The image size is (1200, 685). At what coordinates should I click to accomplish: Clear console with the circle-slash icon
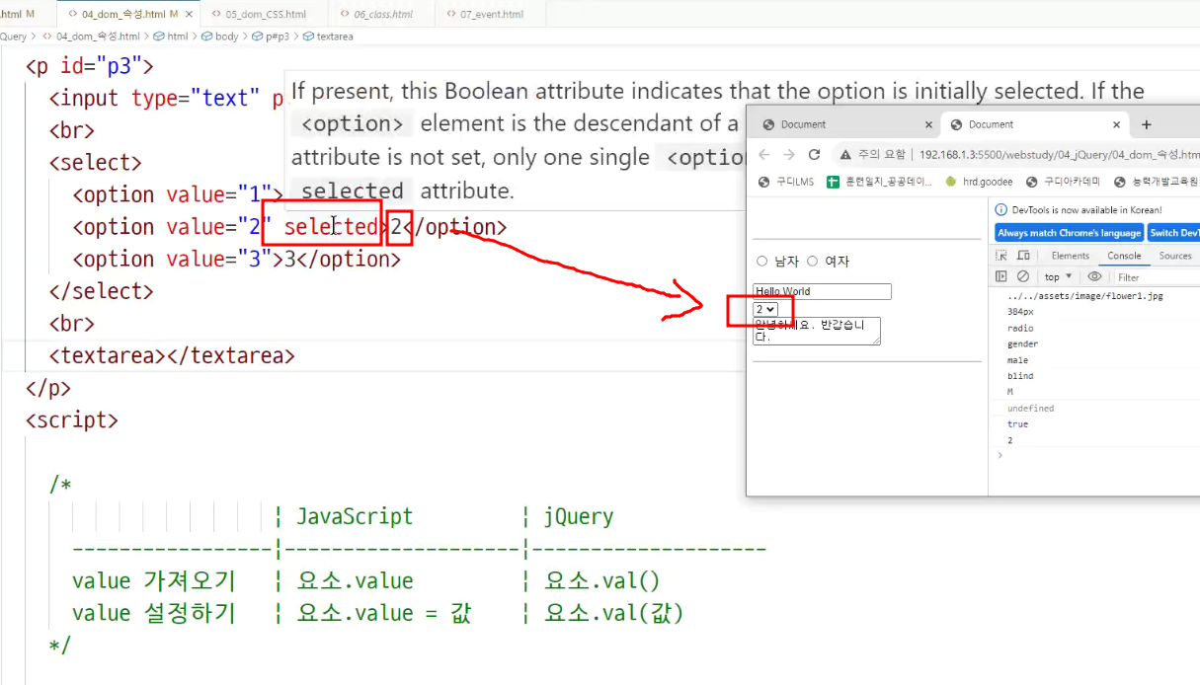1023,277
